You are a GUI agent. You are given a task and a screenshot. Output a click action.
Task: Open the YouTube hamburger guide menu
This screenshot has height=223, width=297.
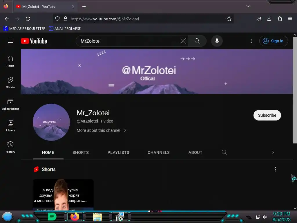pos(10,41)
